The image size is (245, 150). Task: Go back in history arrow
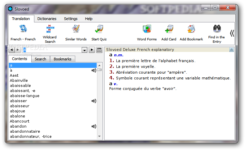[12, 50]
